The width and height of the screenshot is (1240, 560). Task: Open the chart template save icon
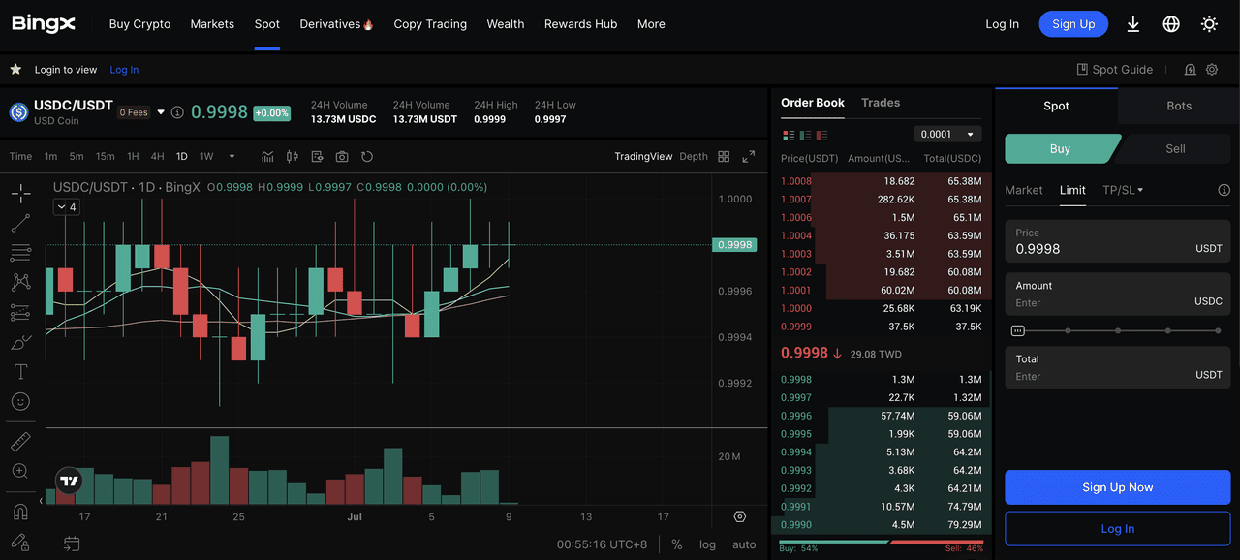(x=317, y=157)
